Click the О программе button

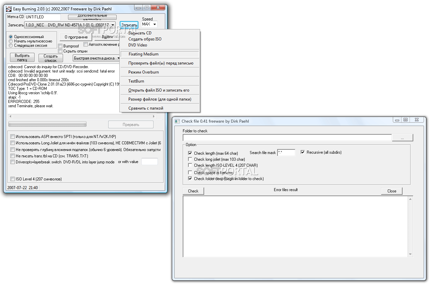[76, 37]
